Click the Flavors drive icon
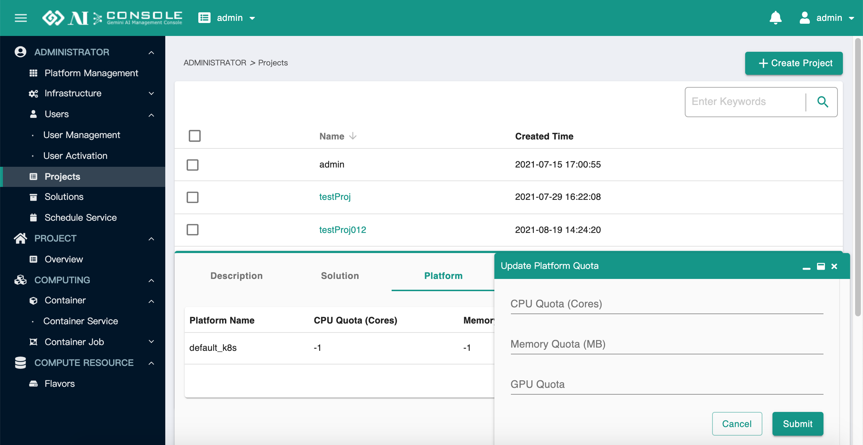Image resolution: width=863 pixels, height=445 pixels. (x=33, y=384)
